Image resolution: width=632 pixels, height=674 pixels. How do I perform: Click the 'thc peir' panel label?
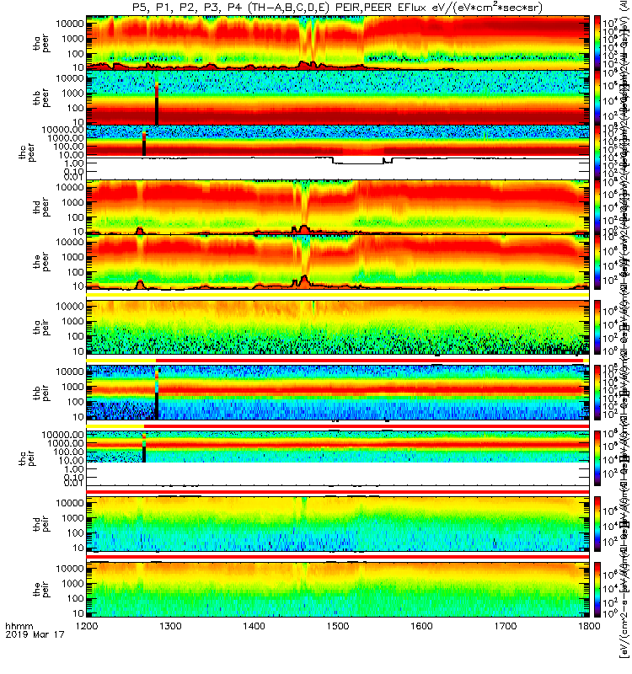27,458
